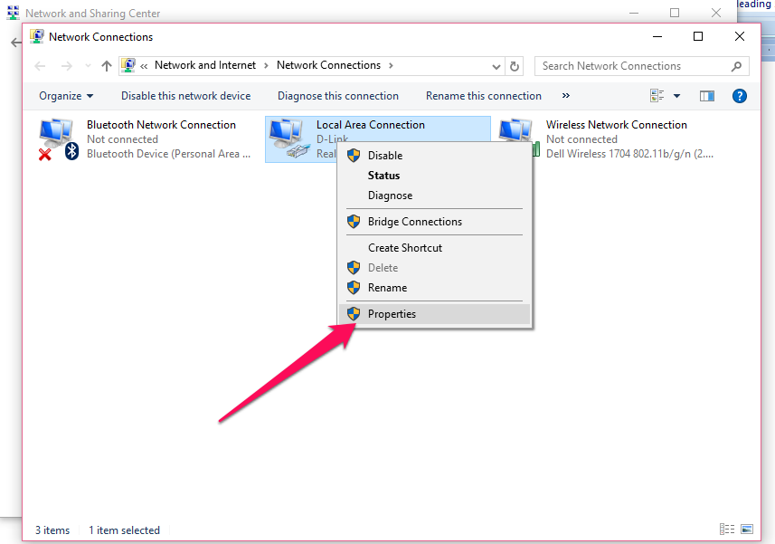
Task: Click the change view icon
Action: [x=657, y=96]
